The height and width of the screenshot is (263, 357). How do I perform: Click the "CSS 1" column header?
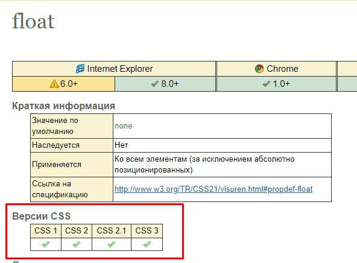point(46,230)
